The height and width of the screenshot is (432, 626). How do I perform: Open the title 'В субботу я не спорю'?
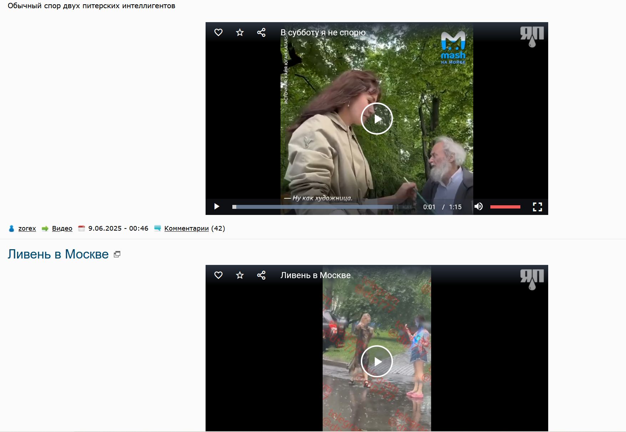pos(323,32)
